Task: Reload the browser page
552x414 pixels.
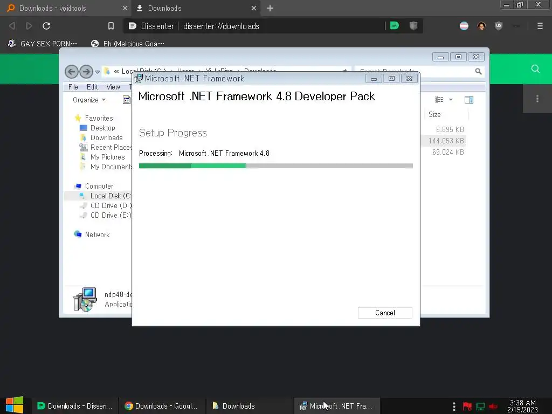Action: (x=46, y=26)
